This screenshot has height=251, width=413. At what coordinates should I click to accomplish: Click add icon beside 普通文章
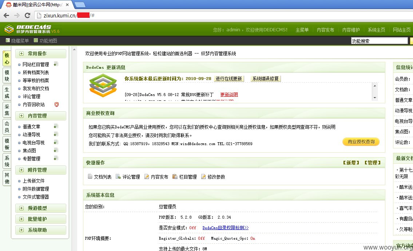56,126
